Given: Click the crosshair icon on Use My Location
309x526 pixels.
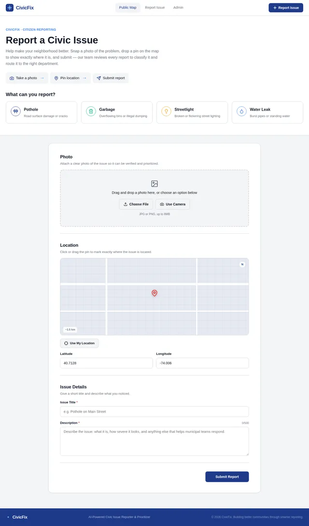Looking at the screenshot, I should click(x=66, y=343).
